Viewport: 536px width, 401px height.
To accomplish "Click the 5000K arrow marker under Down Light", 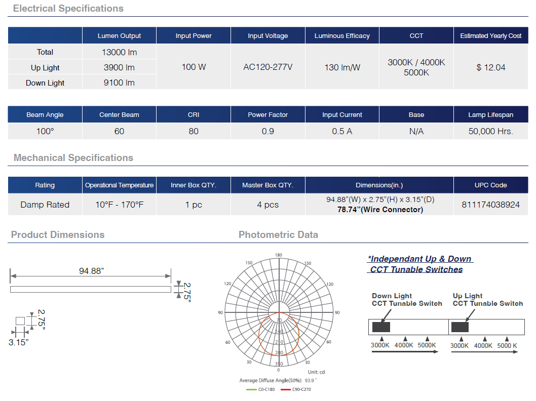I will click(427, 339).
